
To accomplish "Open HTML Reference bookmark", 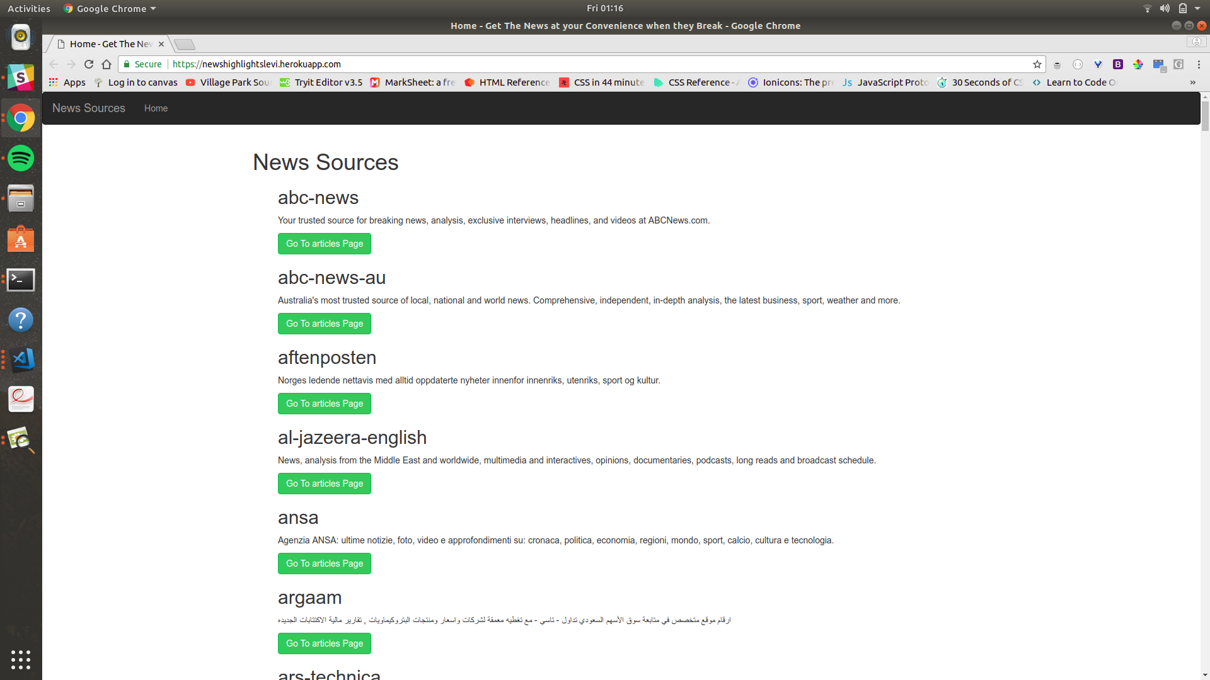I will [x=507, y=82].
